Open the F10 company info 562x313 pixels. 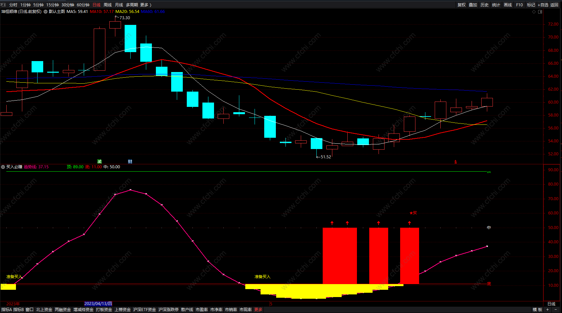click(519, 5)
